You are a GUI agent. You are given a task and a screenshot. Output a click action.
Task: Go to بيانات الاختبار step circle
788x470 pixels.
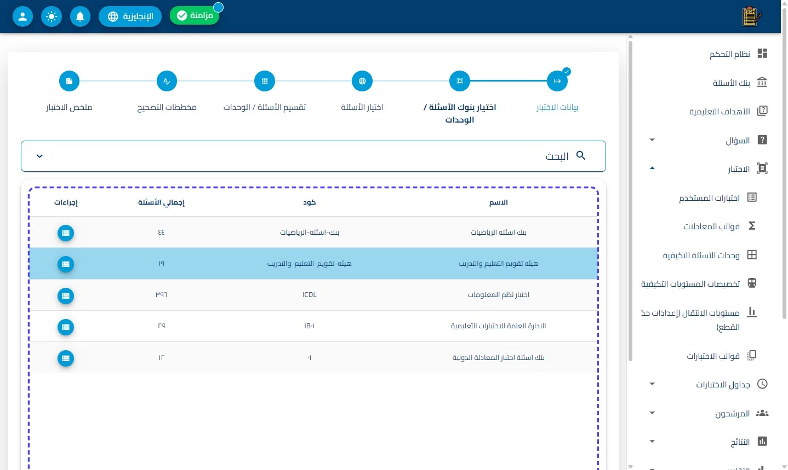[557, 81]
